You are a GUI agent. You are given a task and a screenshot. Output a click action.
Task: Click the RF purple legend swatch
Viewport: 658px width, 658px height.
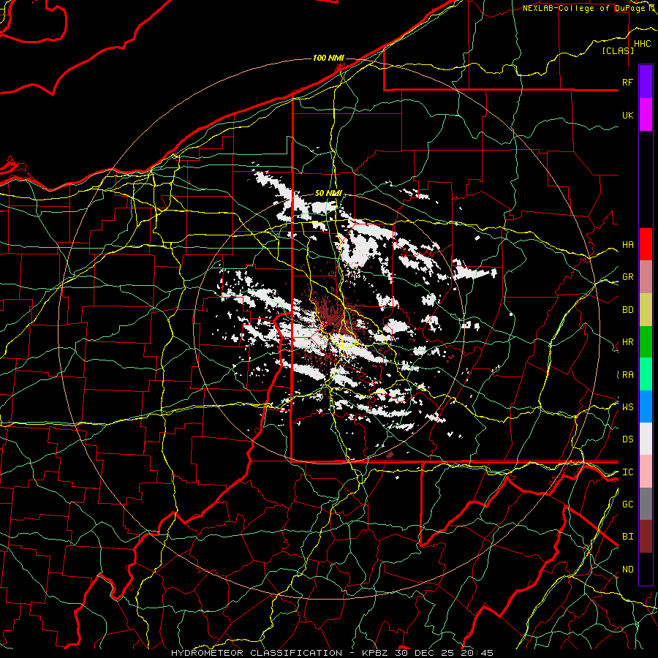pyautogui.click(x=646, y=82)
